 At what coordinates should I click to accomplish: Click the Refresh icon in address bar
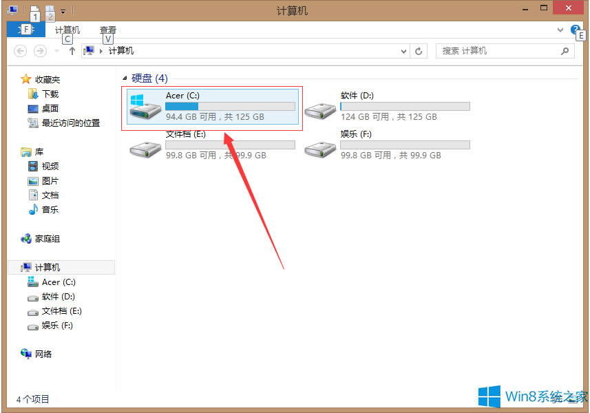[x=419, y=50]
